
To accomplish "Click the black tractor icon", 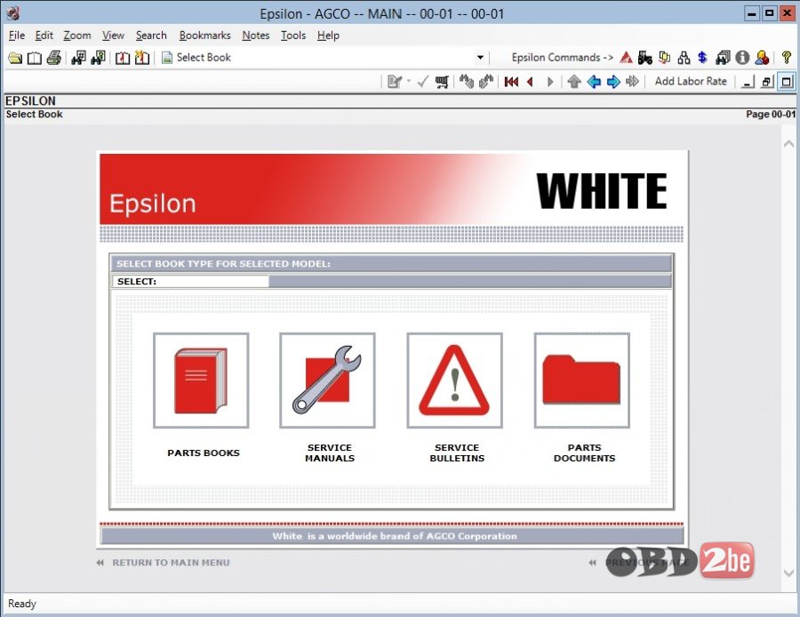I will (645, 58).
